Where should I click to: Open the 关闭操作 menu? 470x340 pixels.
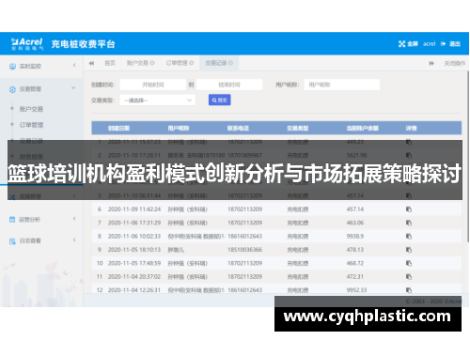[454, 63]
